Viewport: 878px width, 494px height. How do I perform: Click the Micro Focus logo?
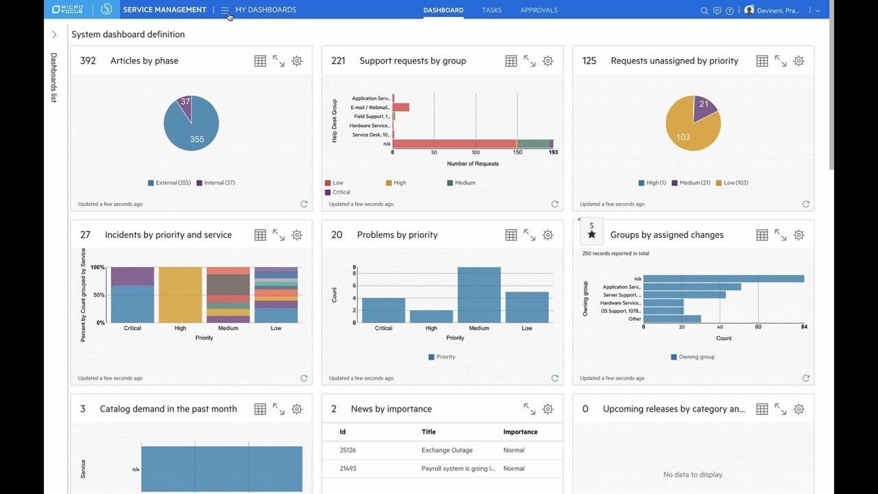67,10
